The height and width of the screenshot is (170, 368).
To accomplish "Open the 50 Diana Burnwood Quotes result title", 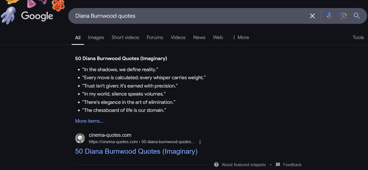I will pos(136,151).
